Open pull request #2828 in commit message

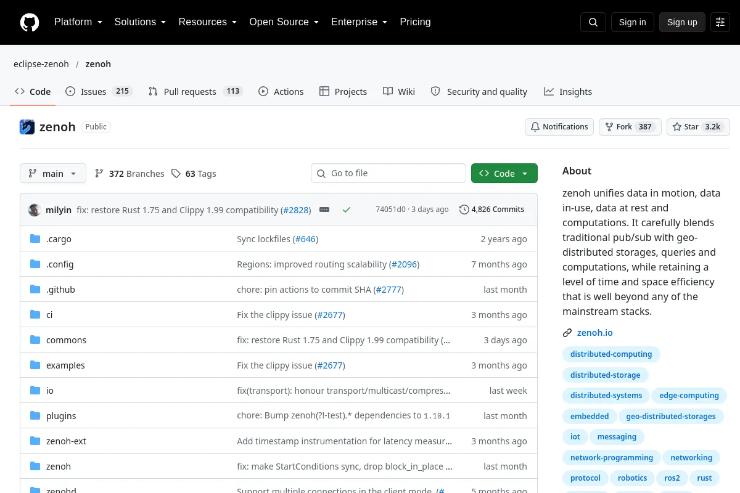[295, 210]
